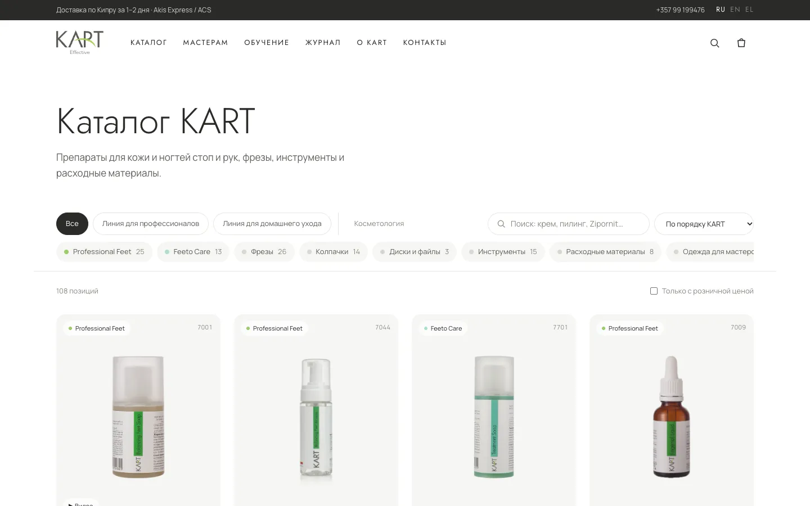
Task: Filter by Фрезы category chip
Action: click(x=264, y=252)
